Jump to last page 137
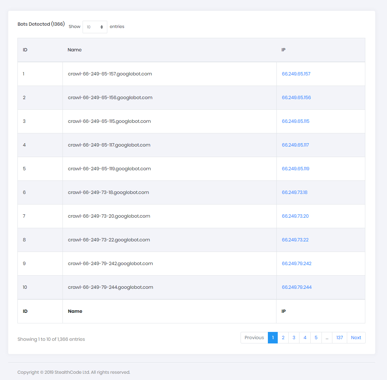Screen dimensions: 387x380 point(340,338)
